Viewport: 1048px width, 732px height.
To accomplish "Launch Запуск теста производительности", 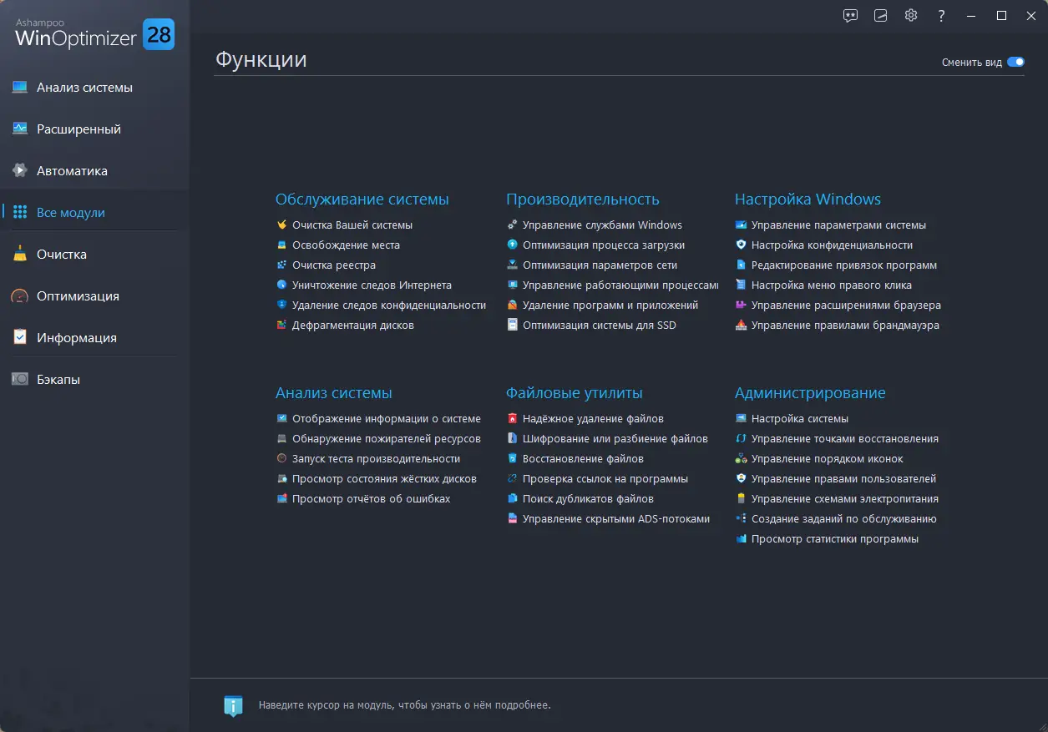I will click(376, 459).
